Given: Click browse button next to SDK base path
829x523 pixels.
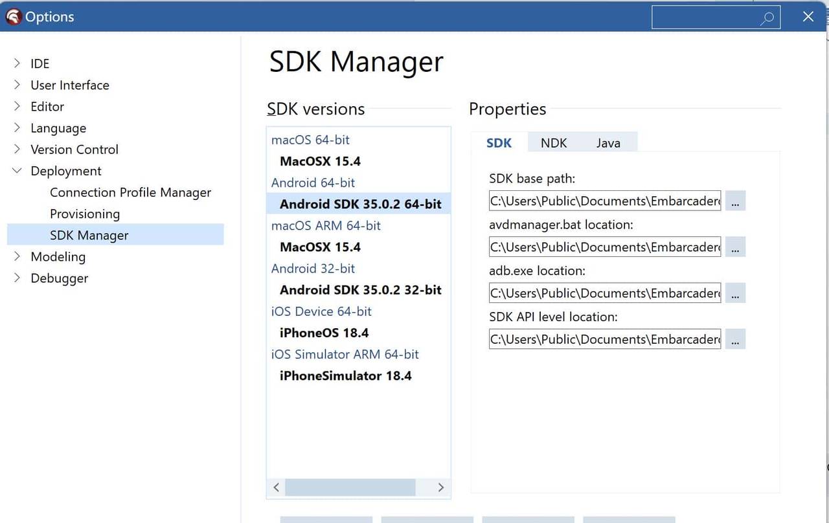Looking at the screenshot, I should point(735,201).
